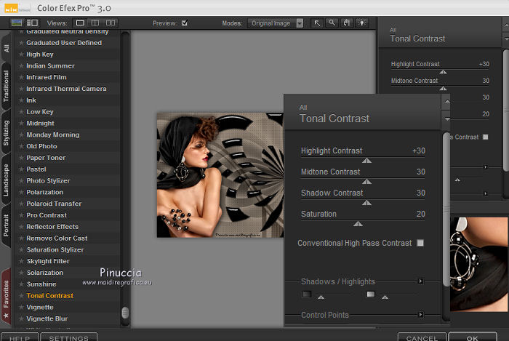The height and width of the screenshot is (341, 509).
Task: Toggle the Preview checkbox
Action: pos(185,23)
